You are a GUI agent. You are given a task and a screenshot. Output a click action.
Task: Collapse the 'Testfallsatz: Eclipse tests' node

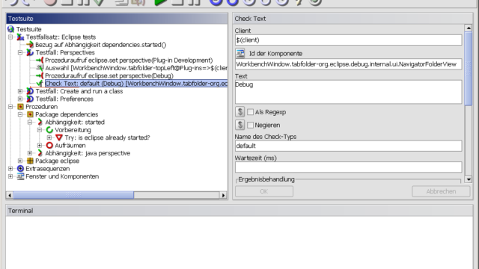coord(10,37)
